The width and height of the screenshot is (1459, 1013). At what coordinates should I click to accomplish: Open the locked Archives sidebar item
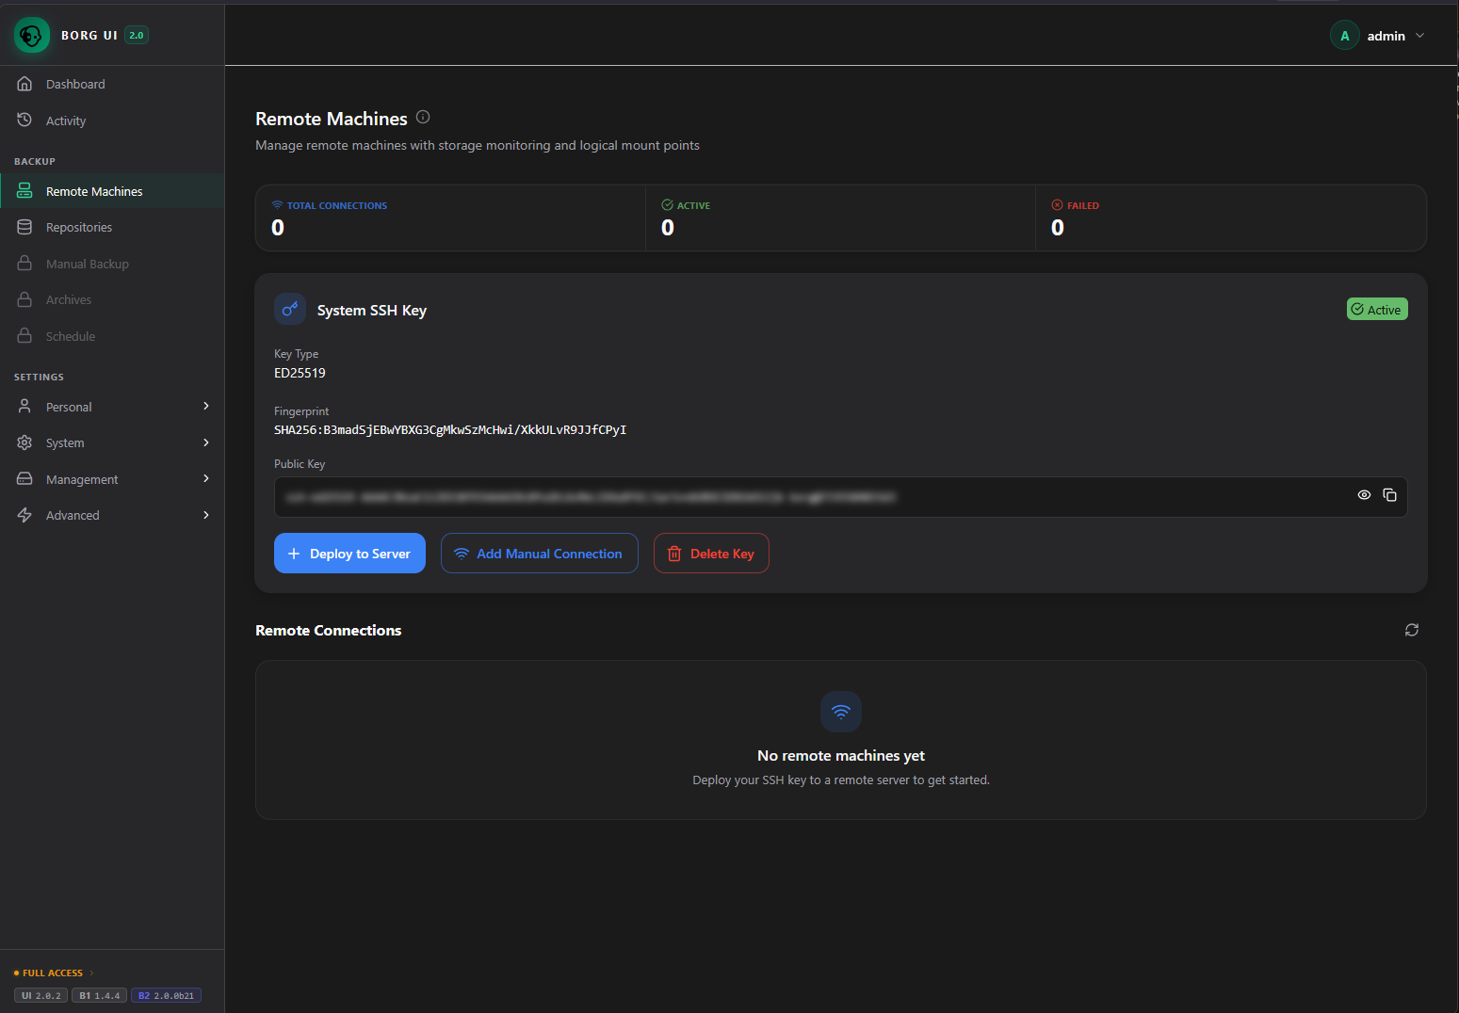click(112, 299)
